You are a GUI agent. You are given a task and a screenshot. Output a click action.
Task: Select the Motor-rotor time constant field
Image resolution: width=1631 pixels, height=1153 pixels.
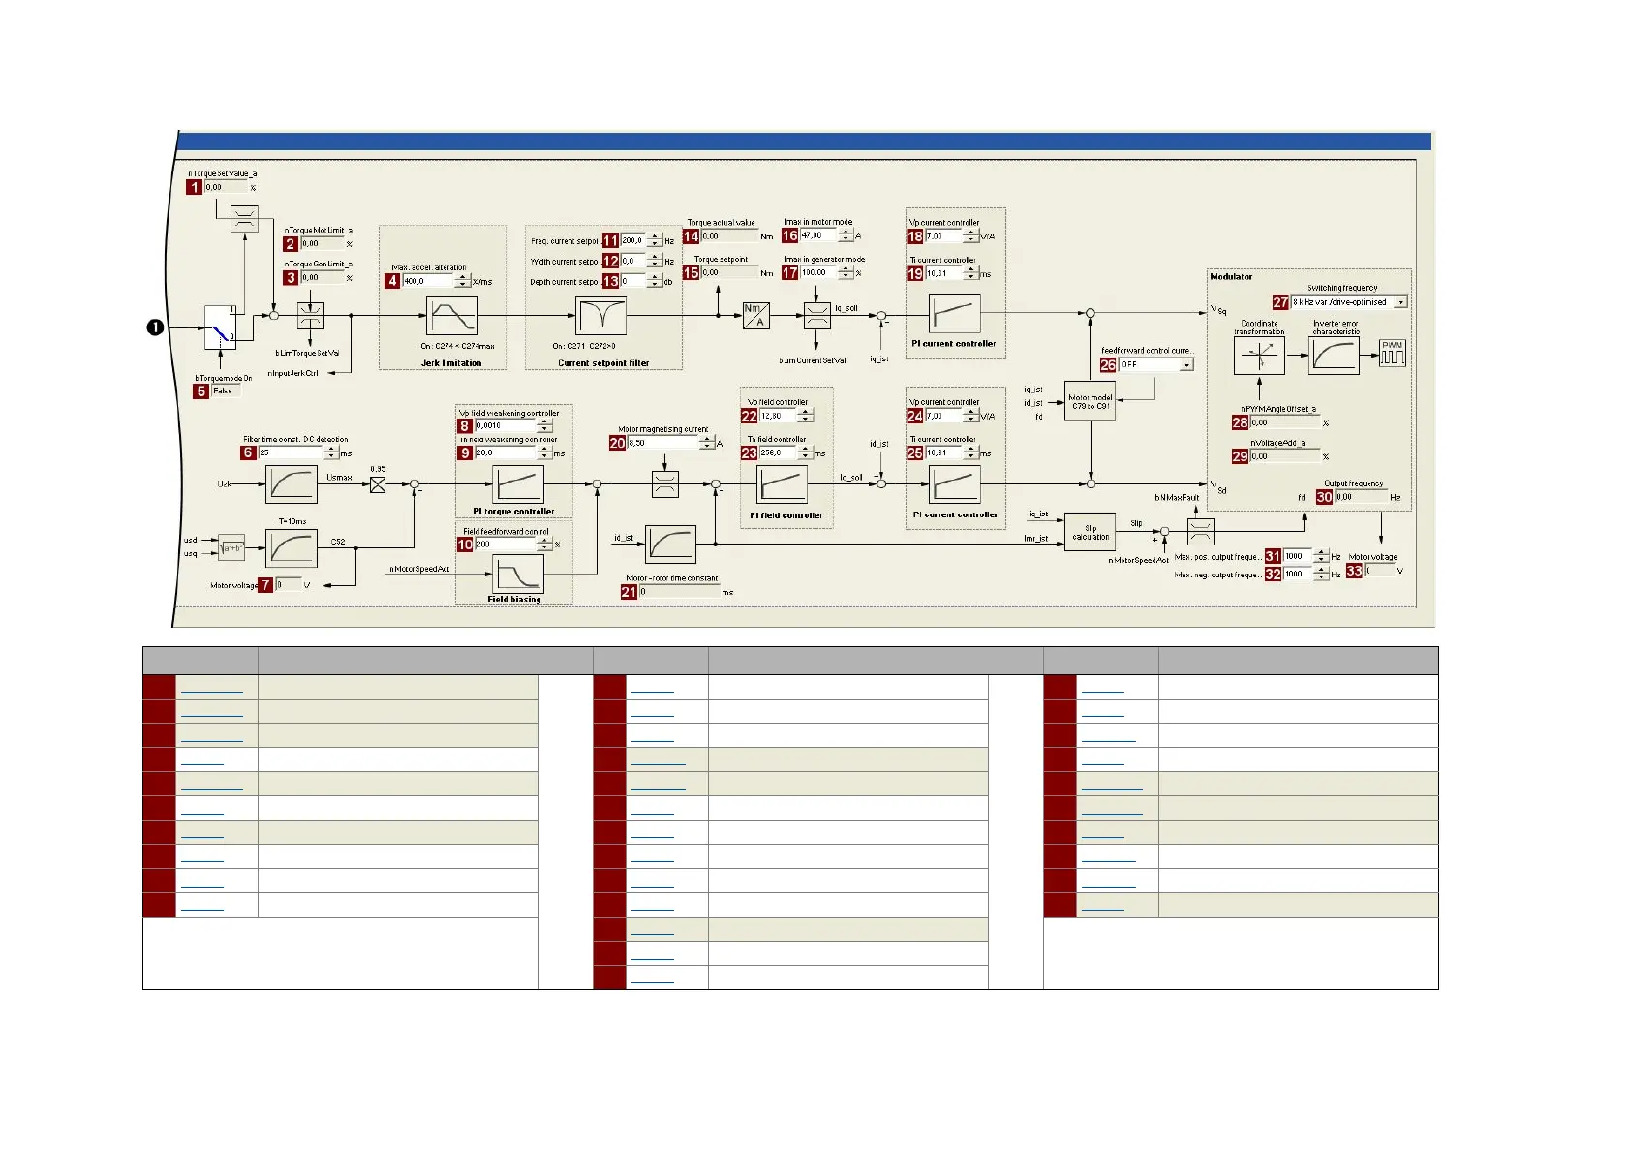click(x=679, y=592)
